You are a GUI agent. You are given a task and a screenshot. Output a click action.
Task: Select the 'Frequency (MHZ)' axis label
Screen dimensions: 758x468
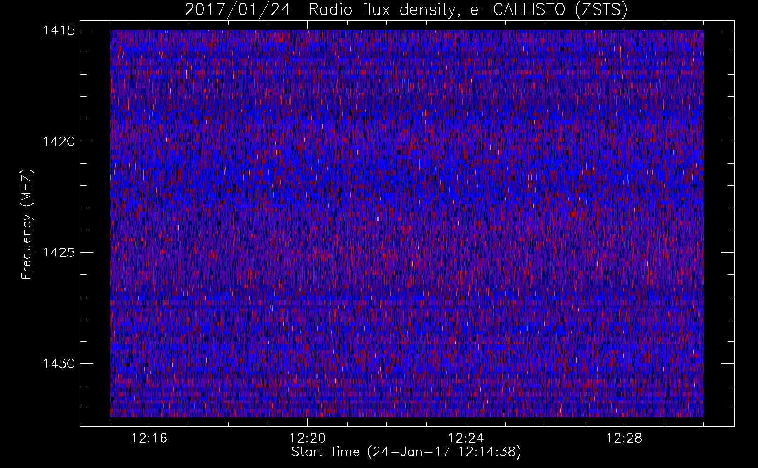pyautogui.click(x=27, y=224)
